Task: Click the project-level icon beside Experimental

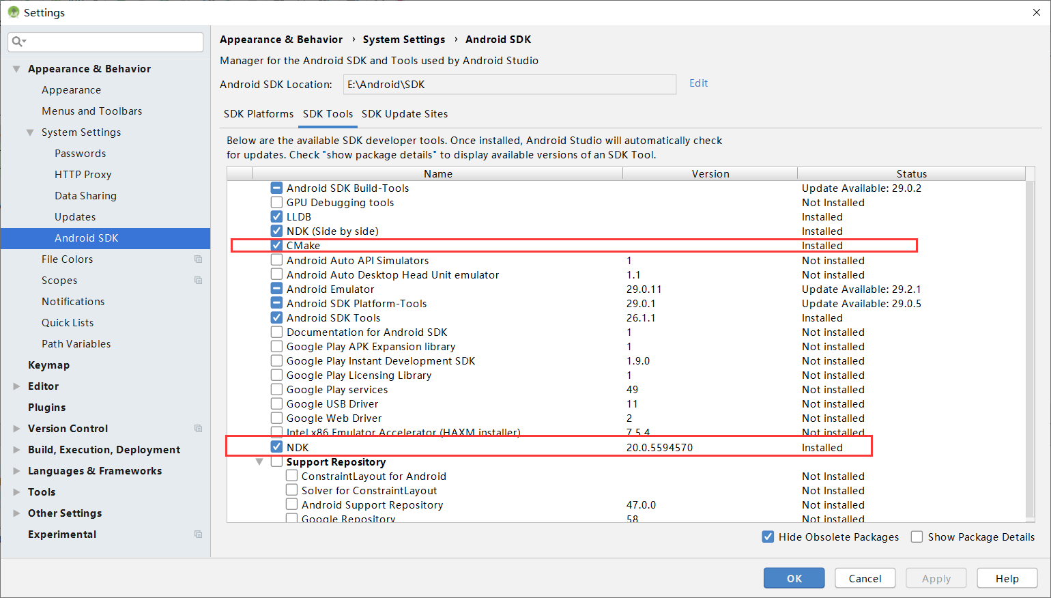Action: [198, 535]
